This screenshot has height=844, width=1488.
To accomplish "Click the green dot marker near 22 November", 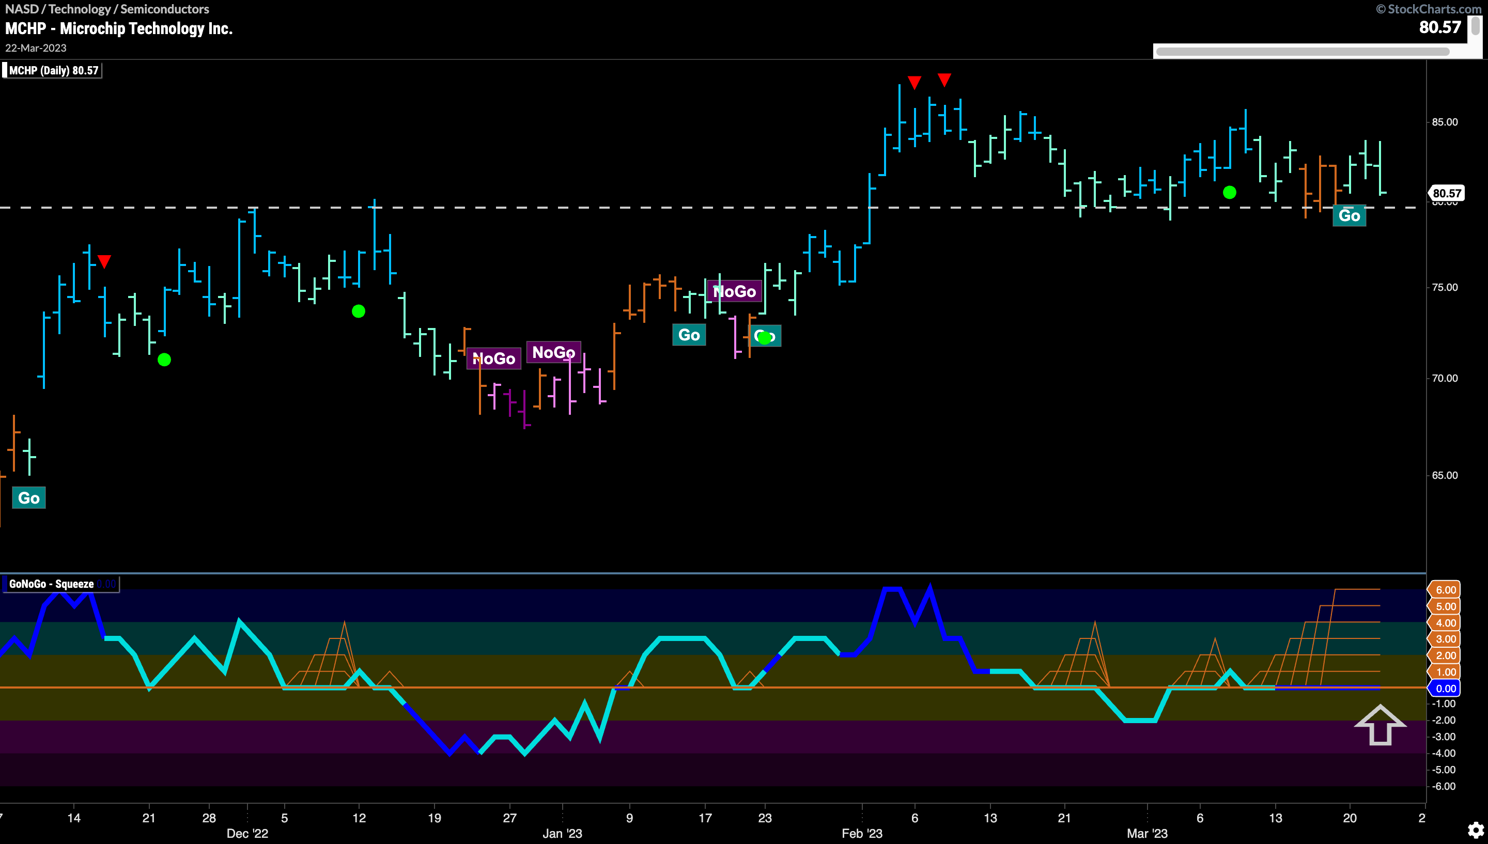I will point(165,360).
